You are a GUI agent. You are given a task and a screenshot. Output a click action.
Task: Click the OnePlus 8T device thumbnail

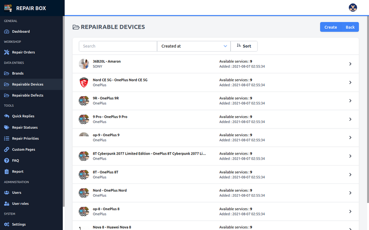[84, 175]
